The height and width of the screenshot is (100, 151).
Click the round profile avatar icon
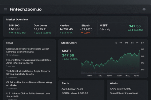click(144, 9)
